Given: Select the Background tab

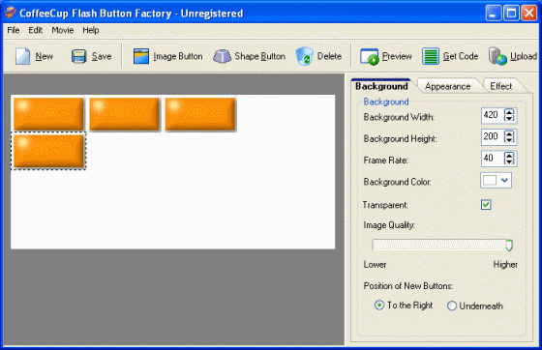Looking at the screenshot, I should point(381,86).
